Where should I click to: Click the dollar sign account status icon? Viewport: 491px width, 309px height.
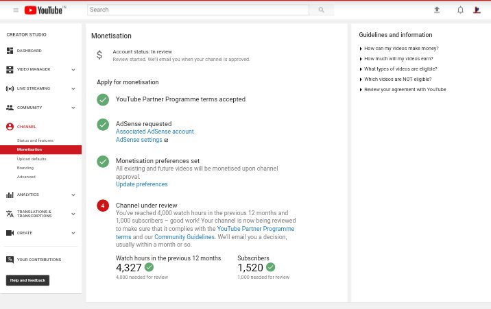(99, 55)
